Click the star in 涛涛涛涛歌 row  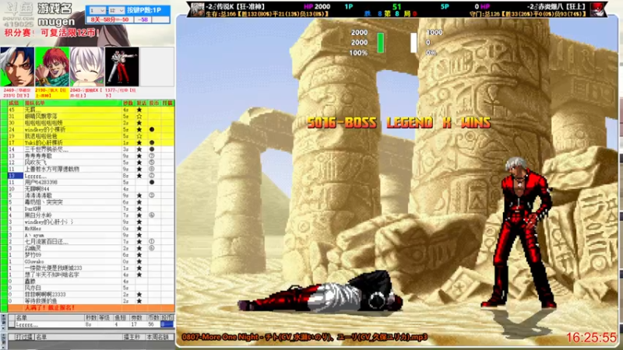coord(139,195)
